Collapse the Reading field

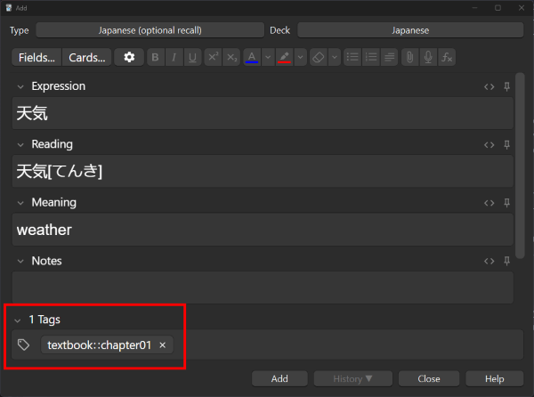pos(20,145)
